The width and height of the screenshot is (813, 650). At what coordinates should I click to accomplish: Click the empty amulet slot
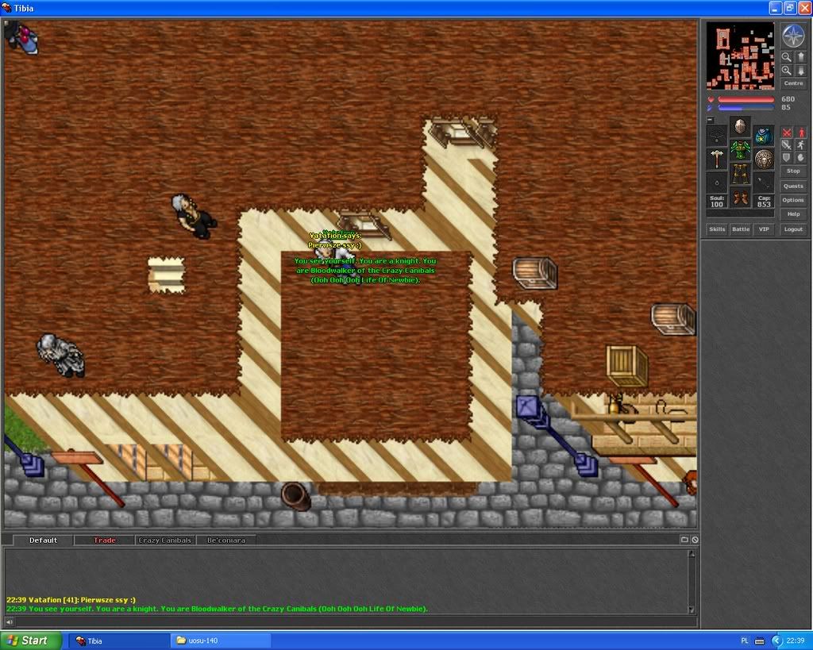click(x=717, y=136)
